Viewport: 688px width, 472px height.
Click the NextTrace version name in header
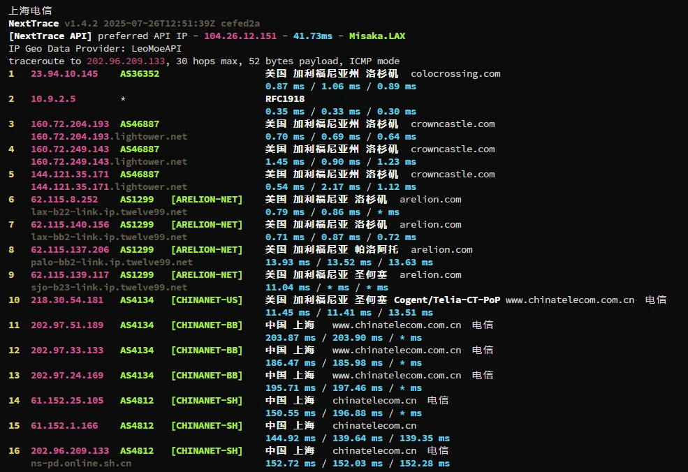pos(34,23)
